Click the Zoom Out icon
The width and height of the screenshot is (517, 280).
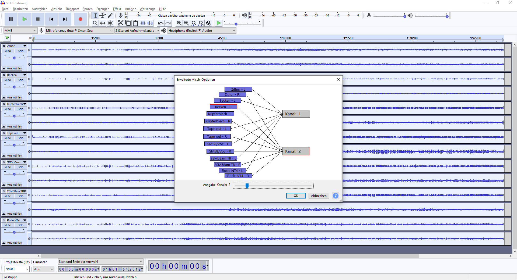[186, 23]
